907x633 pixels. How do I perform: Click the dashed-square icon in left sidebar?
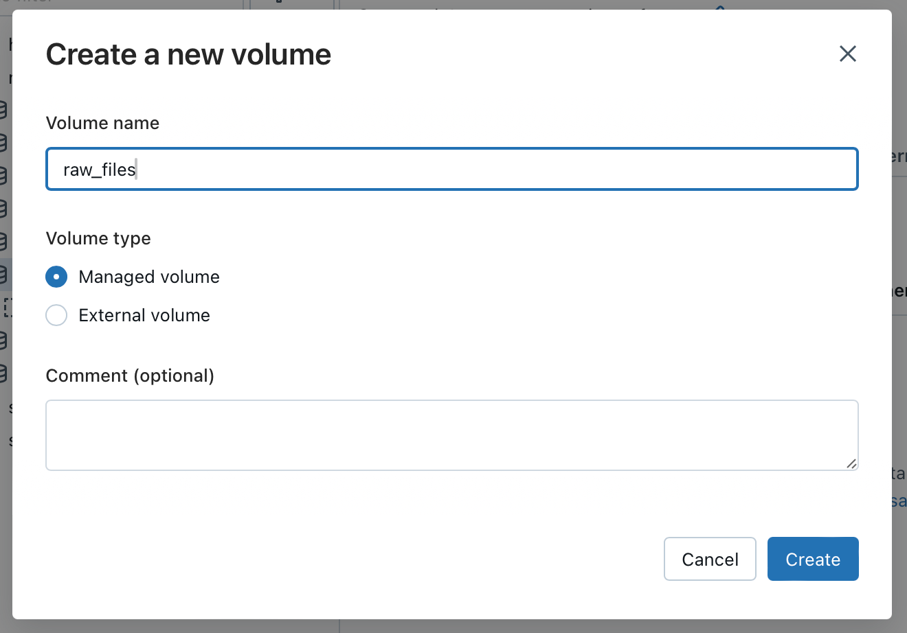[7, 307]
